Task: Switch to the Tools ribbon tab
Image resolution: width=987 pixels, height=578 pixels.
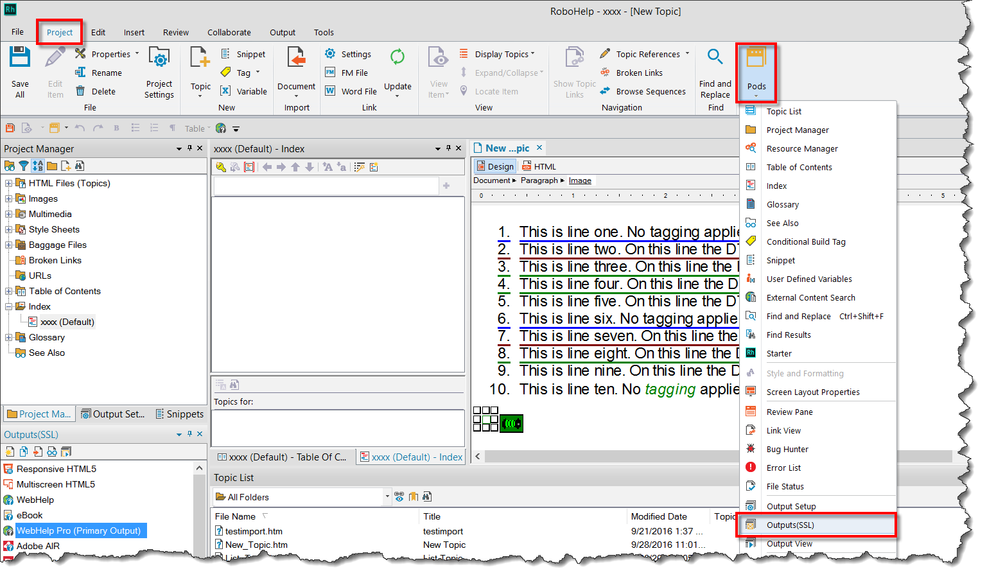Action: (324, 32)
